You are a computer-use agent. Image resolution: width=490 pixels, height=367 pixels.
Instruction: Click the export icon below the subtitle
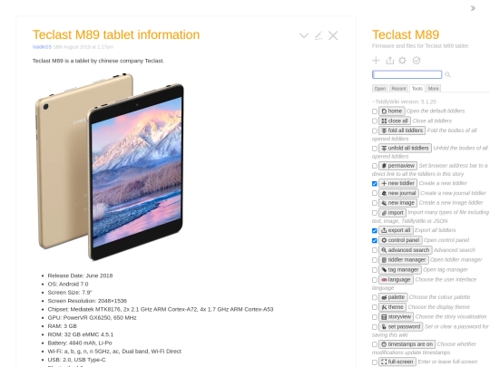(x=389, y=60)
